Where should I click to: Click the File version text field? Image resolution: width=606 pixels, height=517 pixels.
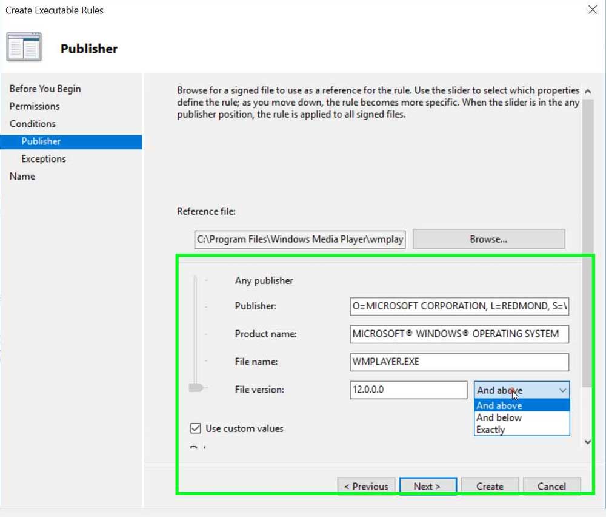[x=408, y=390]
